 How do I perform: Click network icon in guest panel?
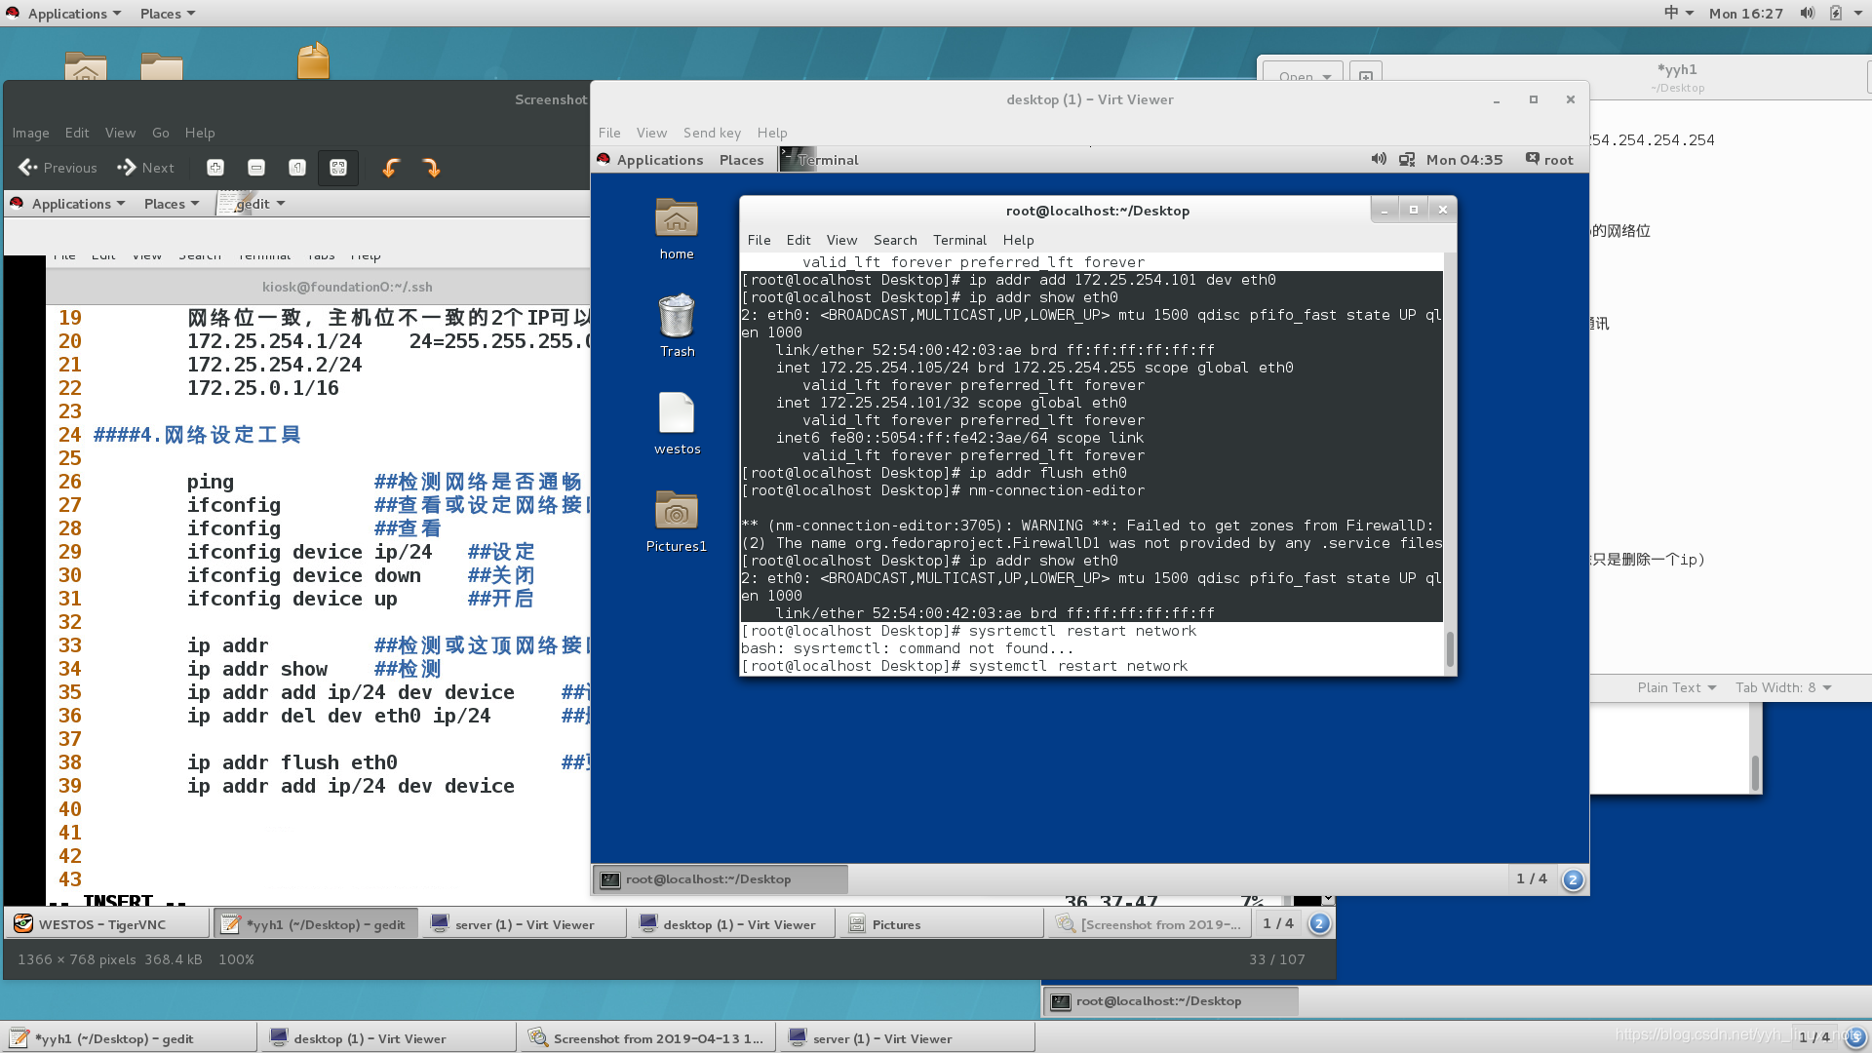pyautogui.click(x=1406, y=160)
